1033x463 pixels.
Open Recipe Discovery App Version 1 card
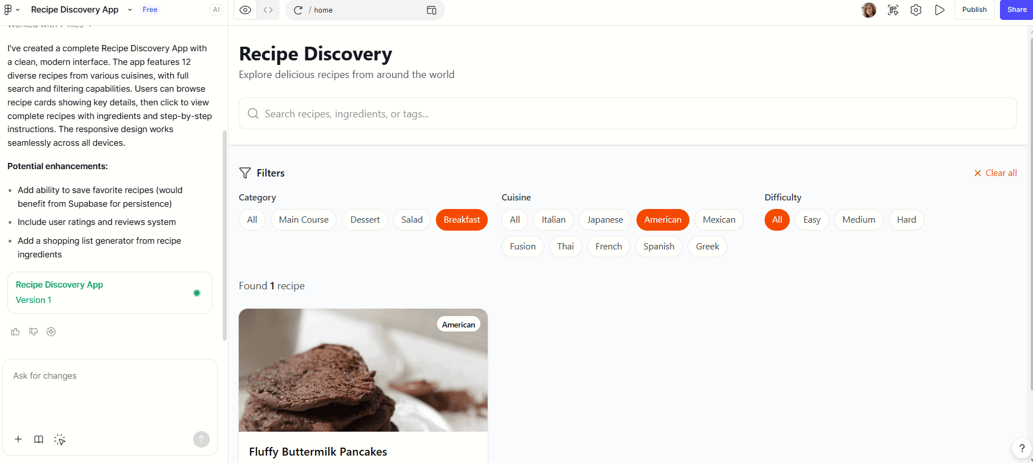(x=110, y=293)
